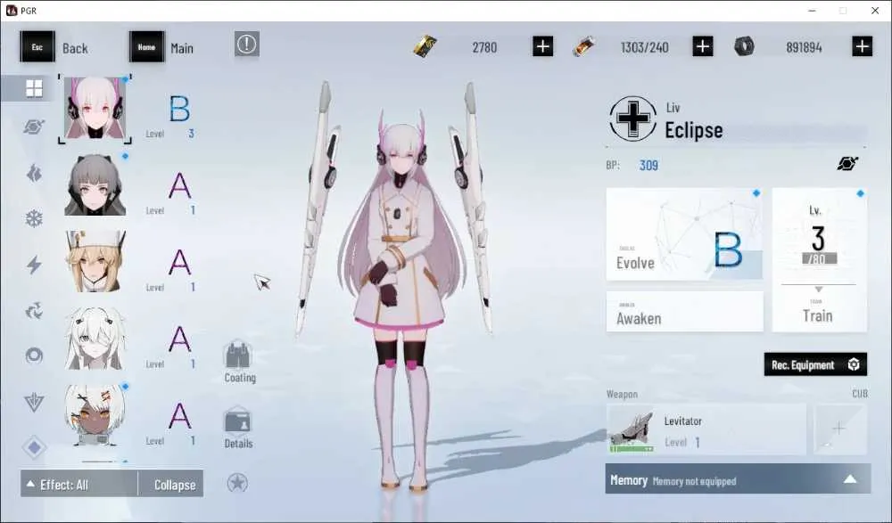Screen dimensions: 892x523
Task: Go Back with the Esc button
Action: tap(37, 46)
